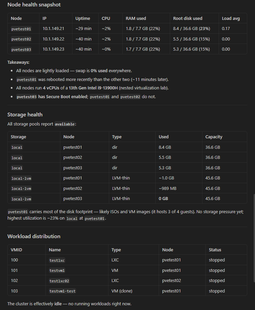
Task: Select pvetest03 code label in node health table
Action: pyautogui.click(x=21, y=50)
